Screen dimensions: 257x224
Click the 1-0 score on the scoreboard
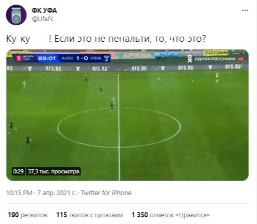click(82, 58)
